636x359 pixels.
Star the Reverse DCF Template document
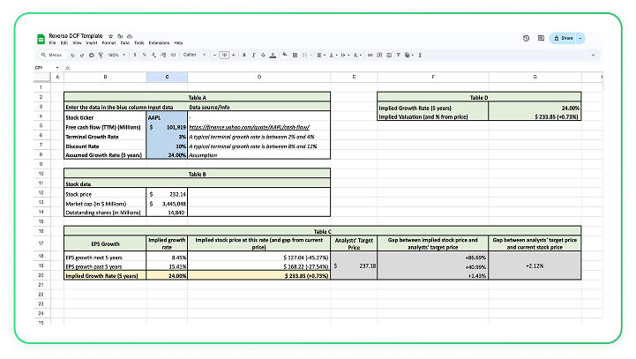(108, 35)
